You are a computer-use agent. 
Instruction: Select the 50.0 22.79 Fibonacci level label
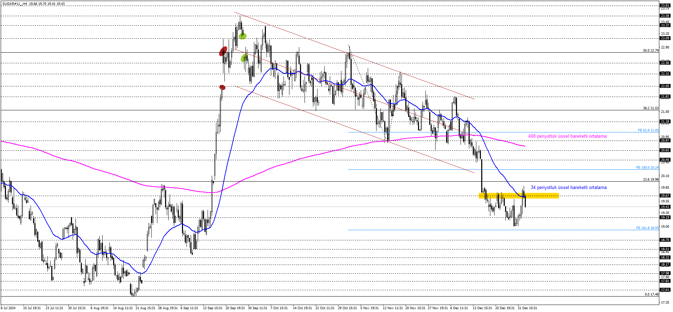pyautogui.click(x=651, y=51)
